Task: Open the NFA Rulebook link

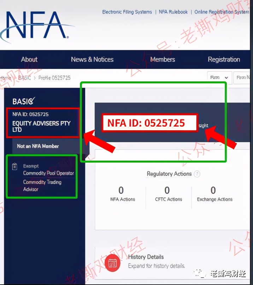Action: click(x=173, y=12)
